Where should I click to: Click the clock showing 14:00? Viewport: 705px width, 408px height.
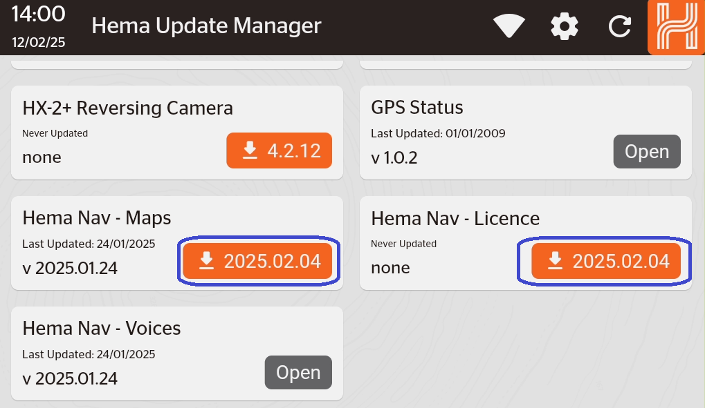38,14
